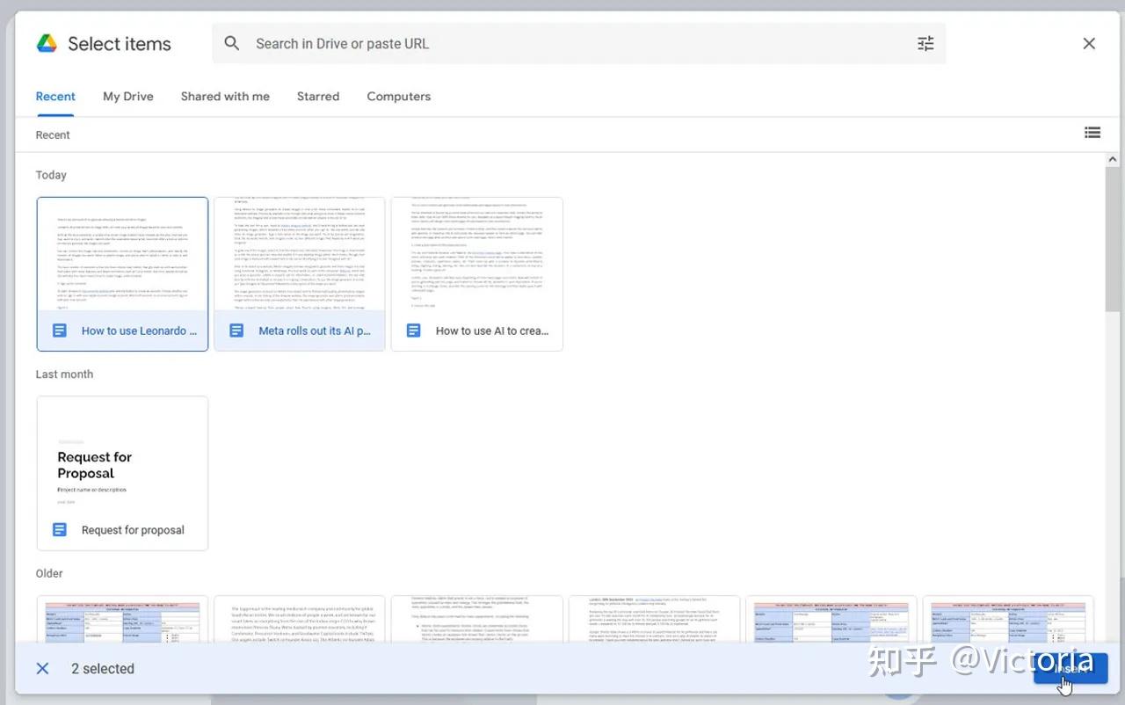Deselect the 'How to use Leonardo' document

click(122, 264)
